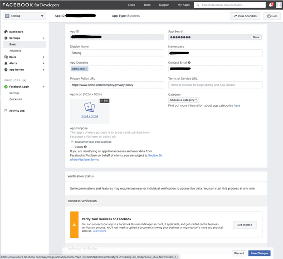Open the Choose a Category dropdown
The image size is (283, 259).
pos(184,100)
